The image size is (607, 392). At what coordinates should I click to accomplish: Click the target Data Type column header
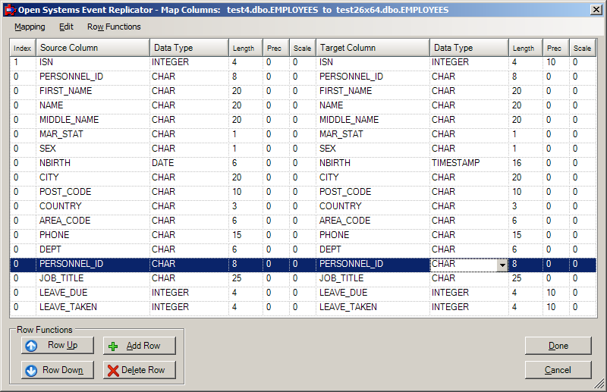point(469,48)
